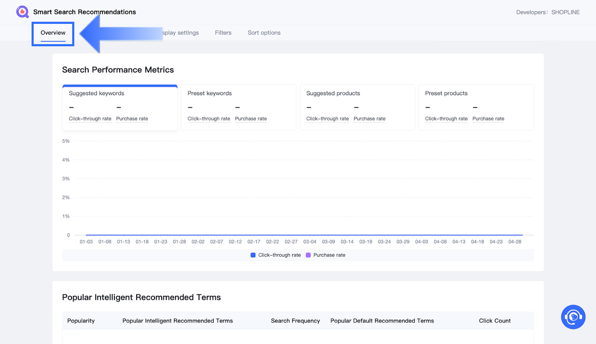Click the purple Purchase rate legend swatch
This screenshot has height=344, width=596.
coord(308,255)
